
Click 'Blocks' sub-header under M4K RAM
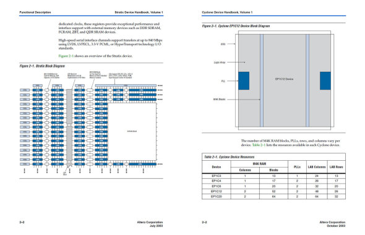pos(273,170)
